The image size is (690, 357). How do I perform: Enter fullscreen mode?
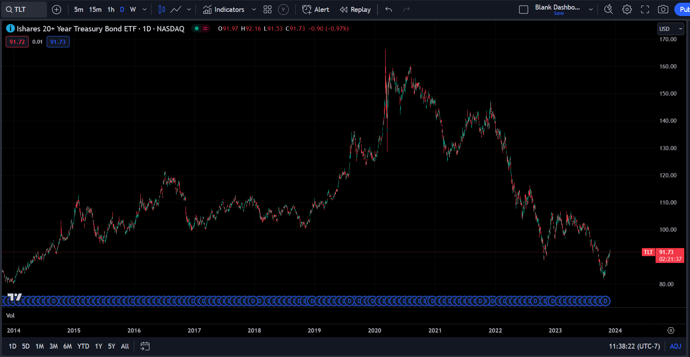pyautogui.click(x=645, y=10)
